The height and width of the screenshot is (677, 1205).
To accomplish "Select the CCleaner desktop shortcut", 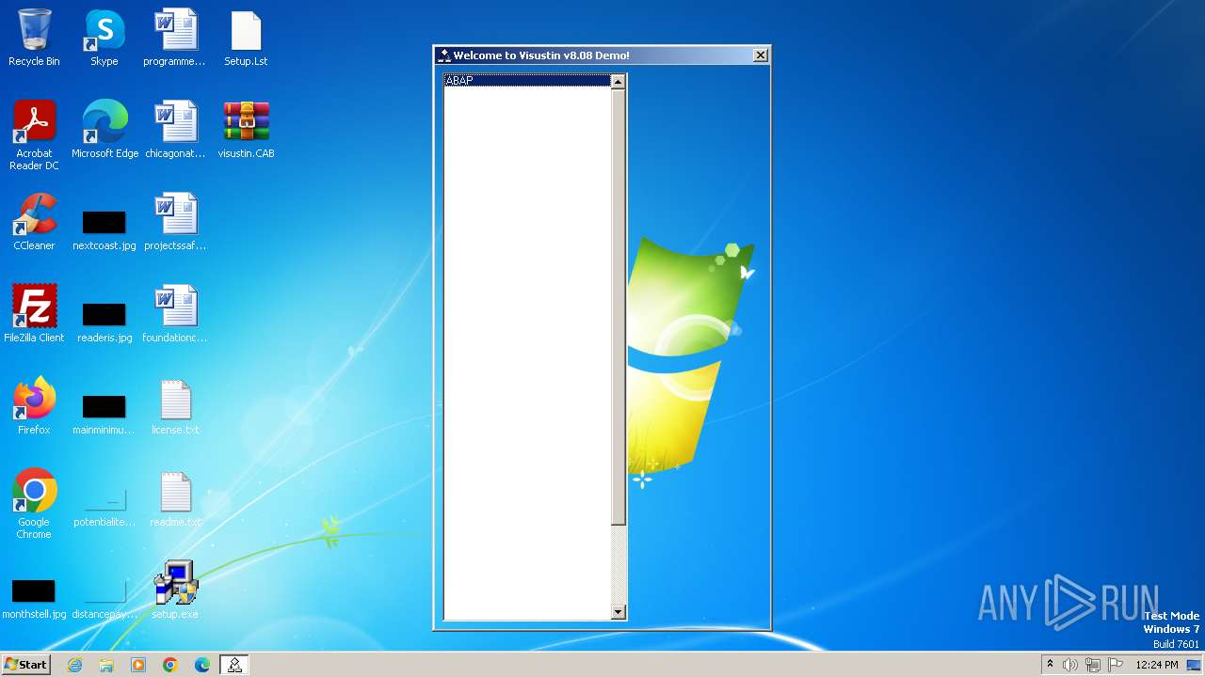I will pos(34,223).
